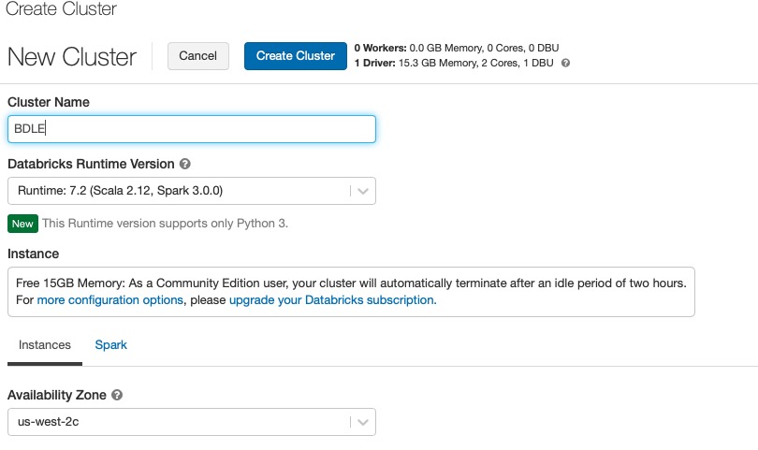This screenshot has height=450, width=758.
Task: Click the help icon beside Driver specs
Action: (x=565, y=63)
